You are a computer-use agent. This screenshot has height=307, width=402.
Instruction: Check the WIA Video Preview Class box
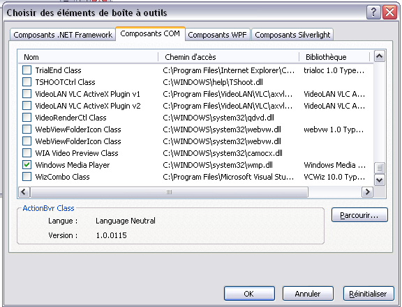coord(27,153)
